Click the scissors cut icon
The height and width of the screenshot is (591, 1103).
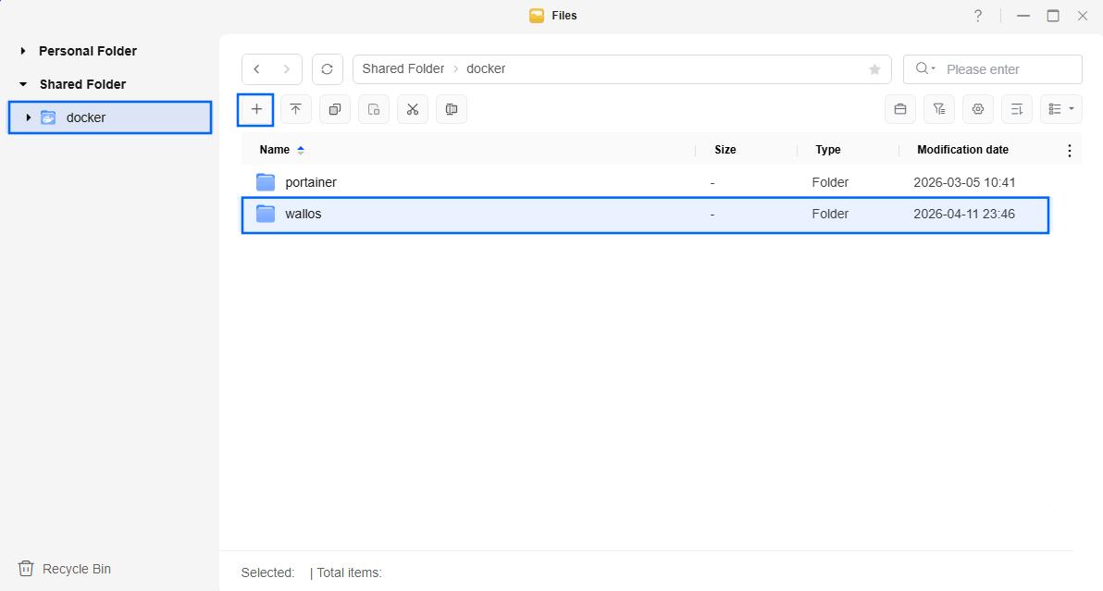click(413, 109)
